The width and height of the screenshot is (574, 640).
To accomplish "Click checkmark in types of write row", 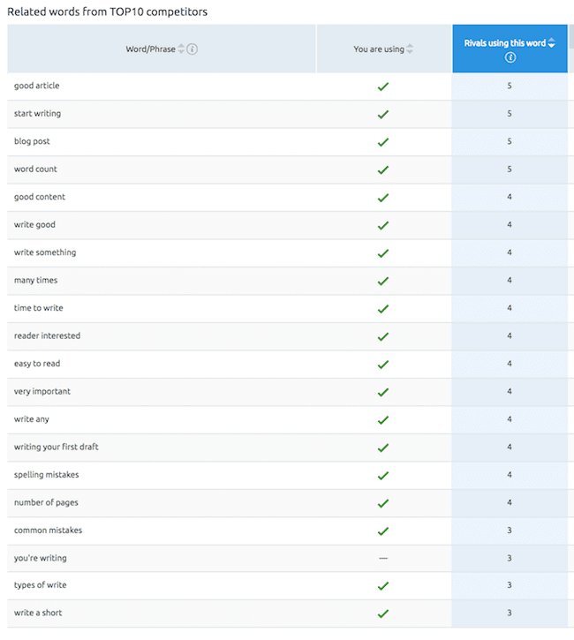I will pyautogui.click(x=383, y=586).
